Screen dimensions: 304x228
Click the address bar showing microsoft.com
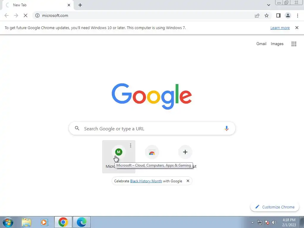[143, 15]
